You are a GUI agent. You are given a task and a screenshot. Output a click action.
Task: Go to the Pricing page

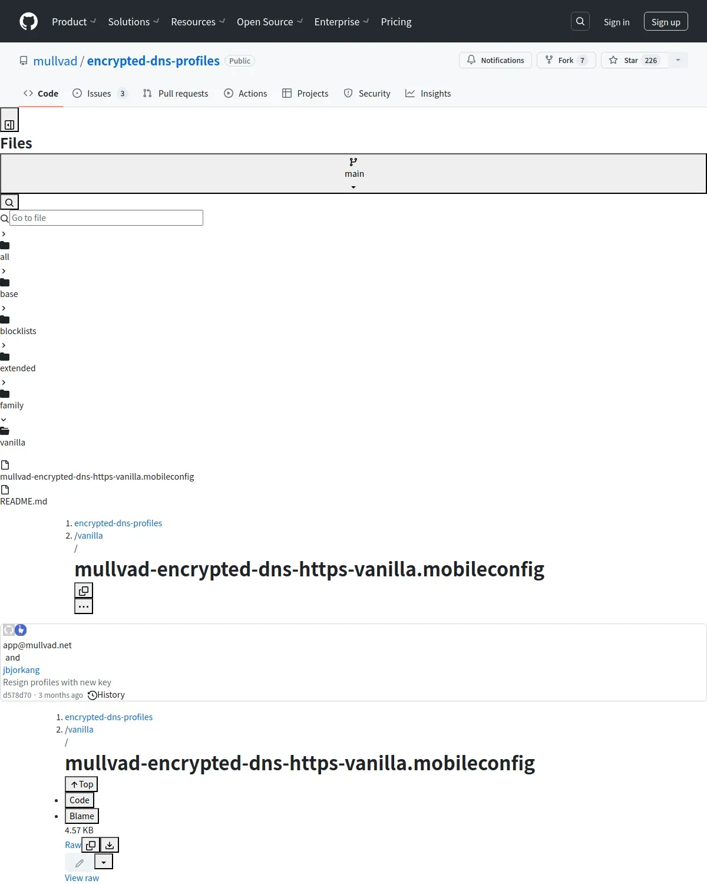coord(396,22)
